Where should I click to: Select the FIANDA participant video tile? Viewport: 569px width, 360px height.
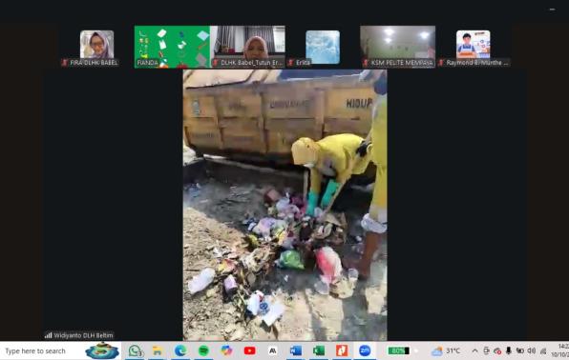pyautogui.click(x=172, y=47)
